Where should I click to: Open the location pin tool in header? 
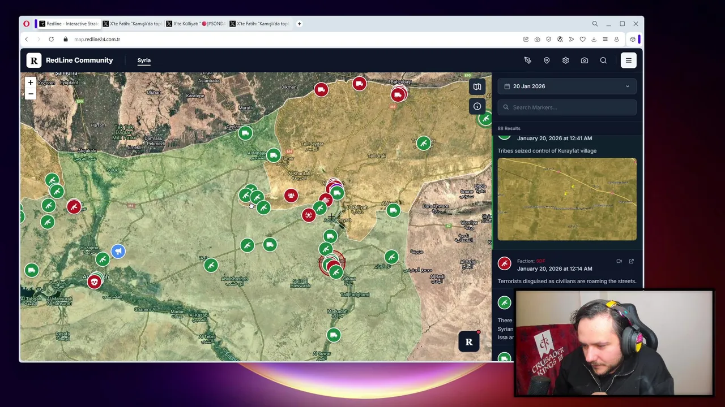coord(547,60)
